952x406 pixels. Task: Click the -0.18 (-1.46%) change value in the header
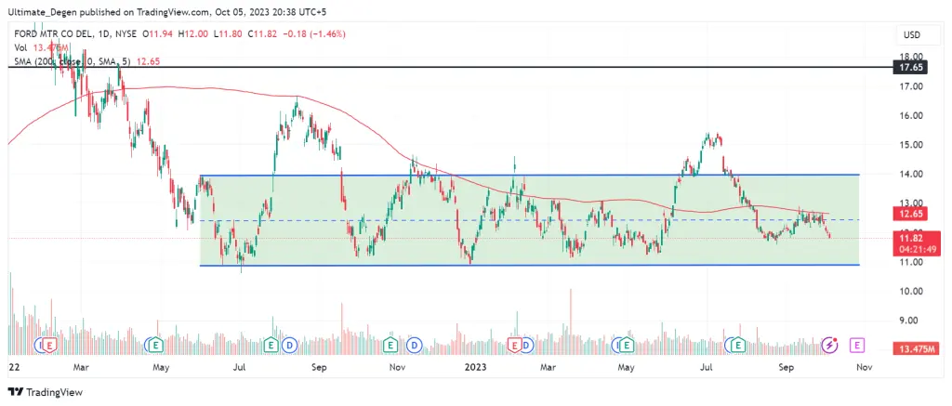(314, 34)
